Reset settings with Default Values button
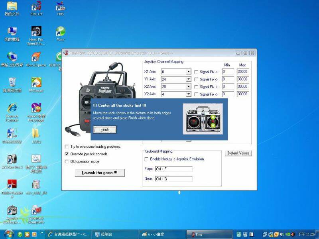Viewport: 319px width, 239px height. 238,153
